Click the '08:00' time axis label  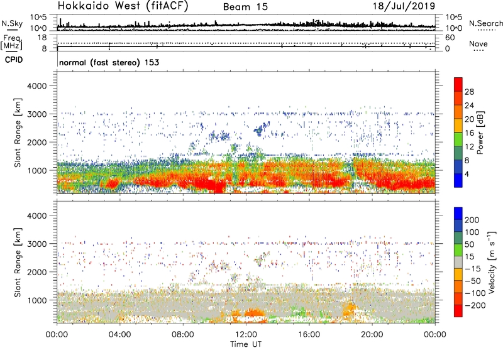(183, 335)
